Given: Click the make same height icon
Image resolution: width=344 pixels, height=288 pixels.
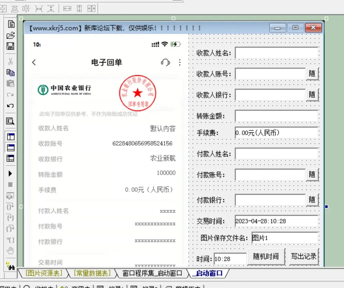Looking at the screenshot, I should (x=80, y=9).
